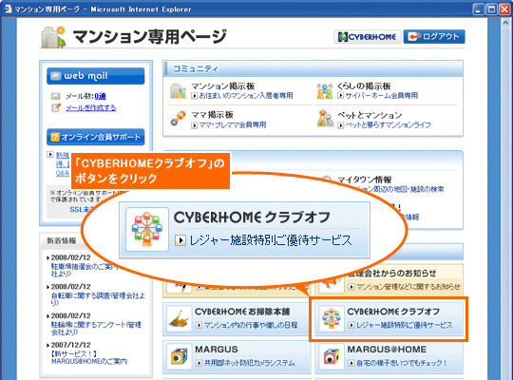This screenshot has width=513, height=380.
Task: Click the MARGUS@HOME title text
Action: point(387,350)
